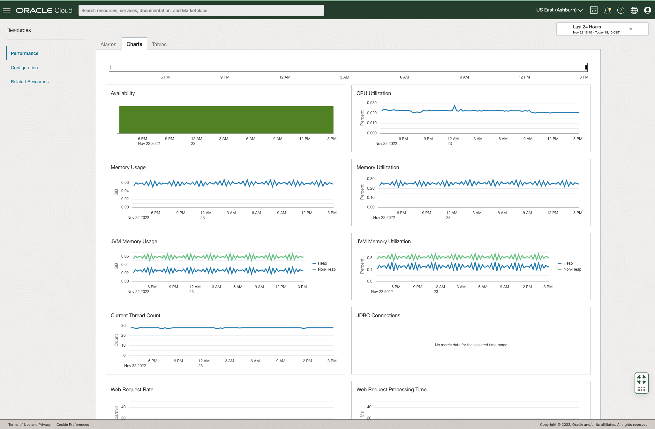Click the Oracle Cloud logo
The height and width of the screenshot is (429, 655).
(44, 10)
